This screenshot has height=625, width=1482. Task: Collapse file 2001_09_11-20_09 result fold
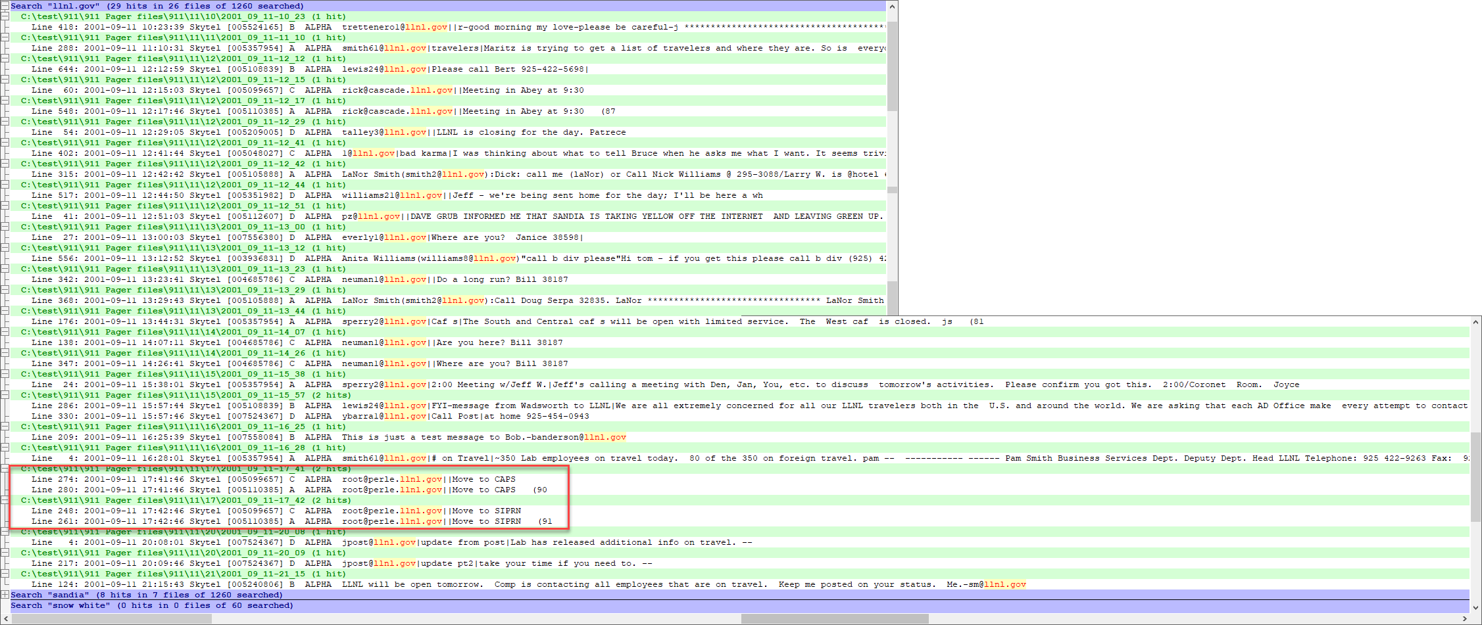pos(5,553)
